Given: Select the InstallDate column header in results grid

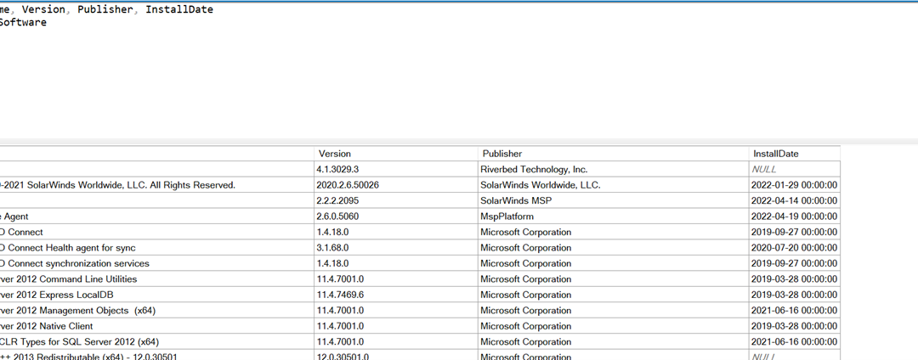Looking at the screenshot, I should (x=794, y=154).
